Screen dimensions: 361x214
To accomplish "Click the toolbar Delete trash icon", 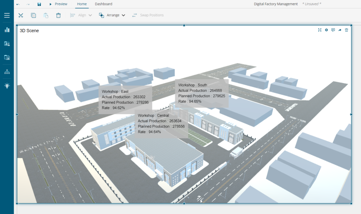I will pyautogui.click(x=59, y=15).
